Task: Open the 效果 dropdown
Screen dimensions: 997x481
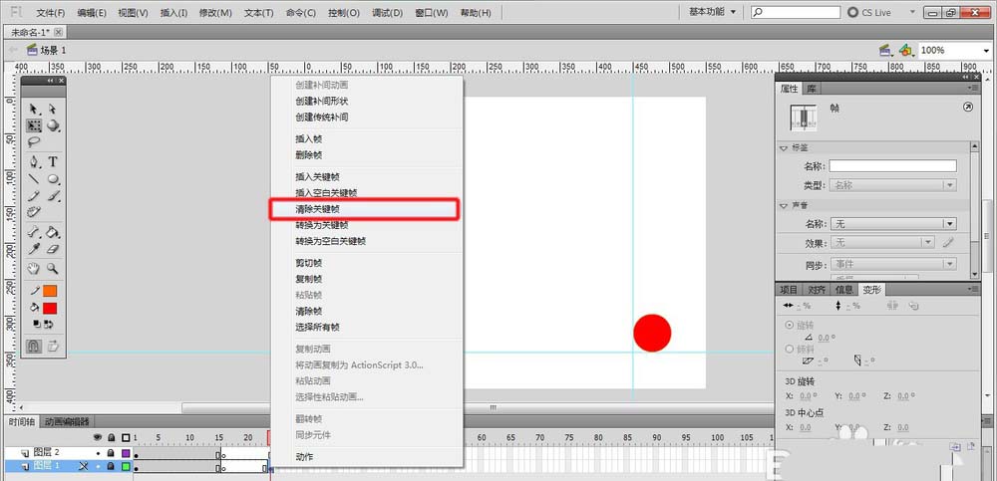Action: 882,242
